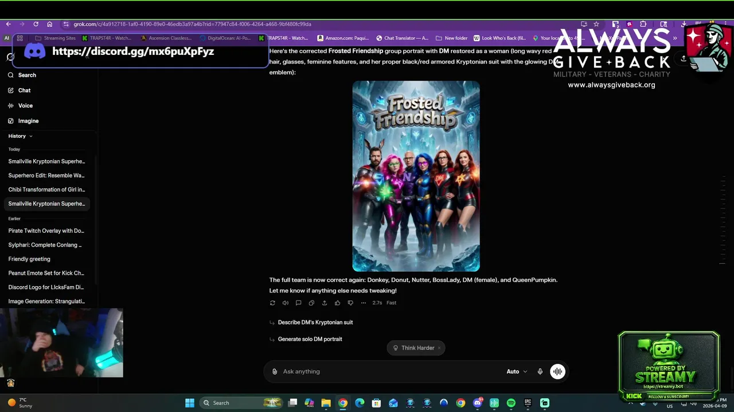734x412 pixels.
Task: Open Microsoft Store from taskbar
Action: 376,403
